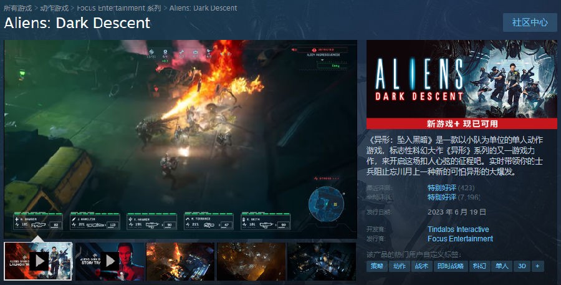Image resolution: width=561 pixels, height=285 pixels.
Task: Select the 策略 tag
Action: pos(376,266)
